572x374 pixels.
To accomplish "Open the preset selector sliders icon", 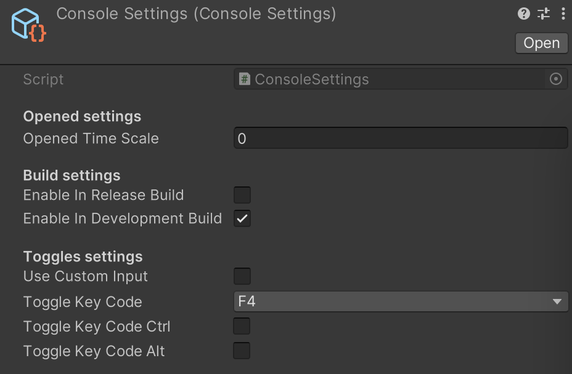I will click(x=544, y=14).
